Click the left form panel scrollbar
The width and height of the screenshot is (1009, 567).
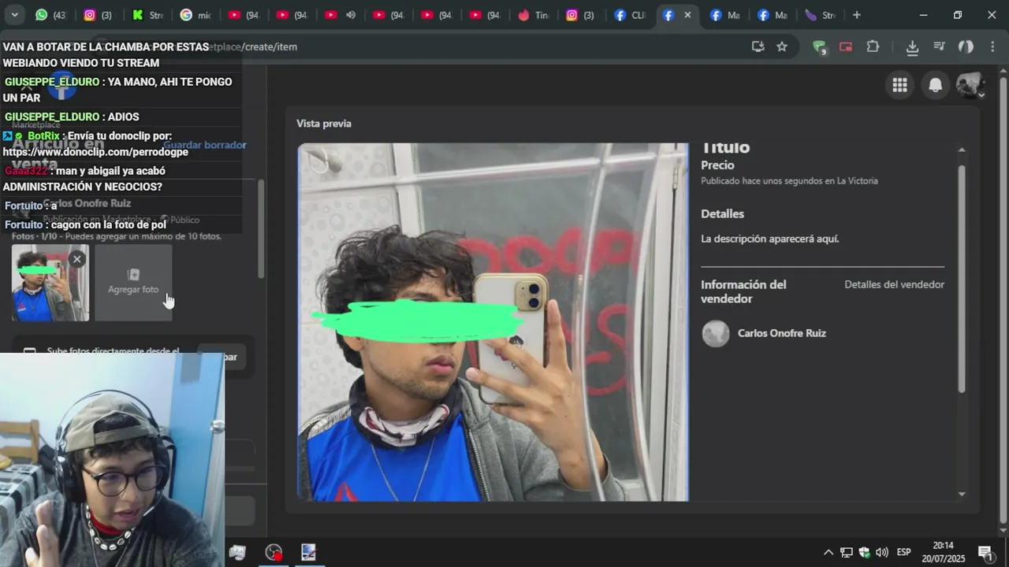pyautogui.click(x=261, y=228)
